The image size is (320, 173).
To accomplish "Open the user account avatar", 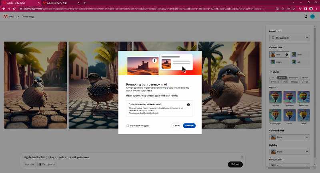I will click(312, 16).
